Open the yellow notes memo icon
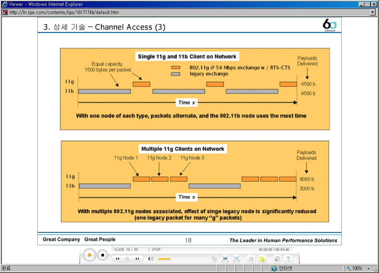 coord(262,259)
